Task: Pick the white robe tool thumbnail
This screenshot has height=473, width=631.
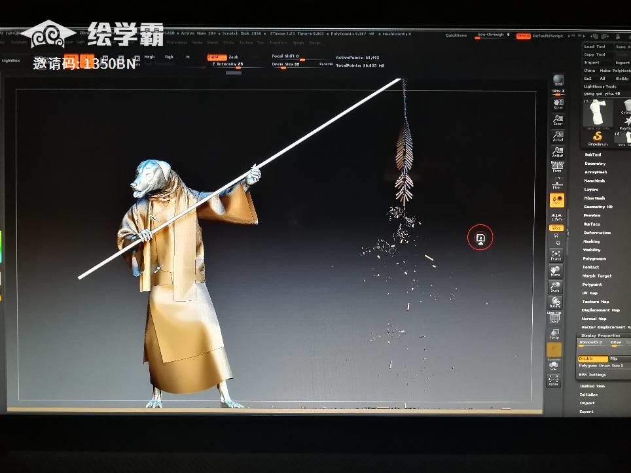Action: coord(598,114)
